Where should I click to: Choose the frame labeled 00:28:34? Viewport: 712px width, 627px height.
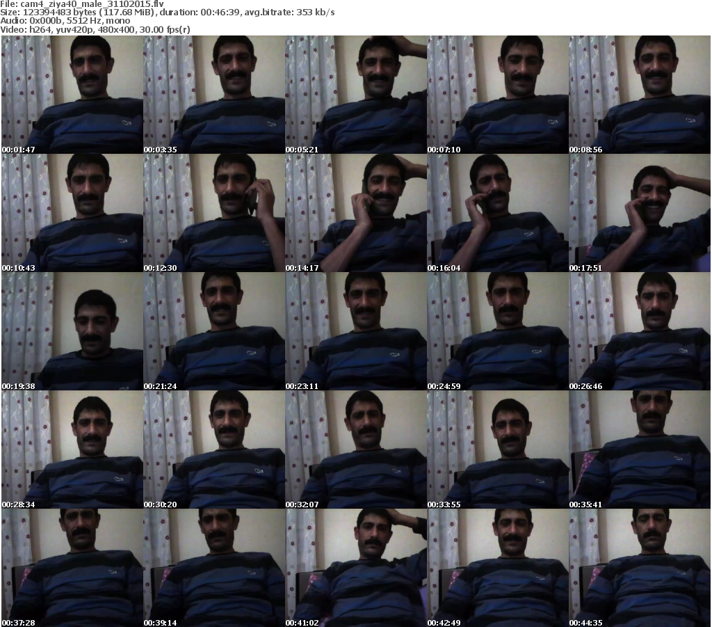pos(72,450)
